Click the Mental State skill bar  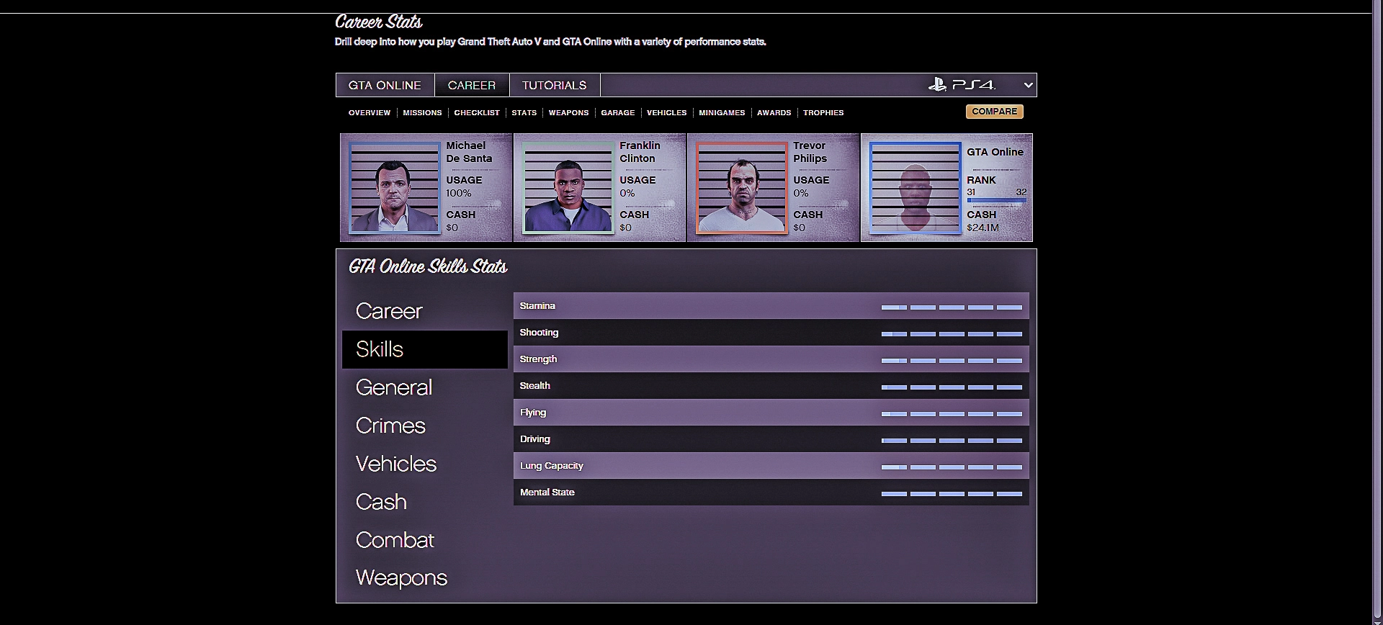(x=952, y=494)
